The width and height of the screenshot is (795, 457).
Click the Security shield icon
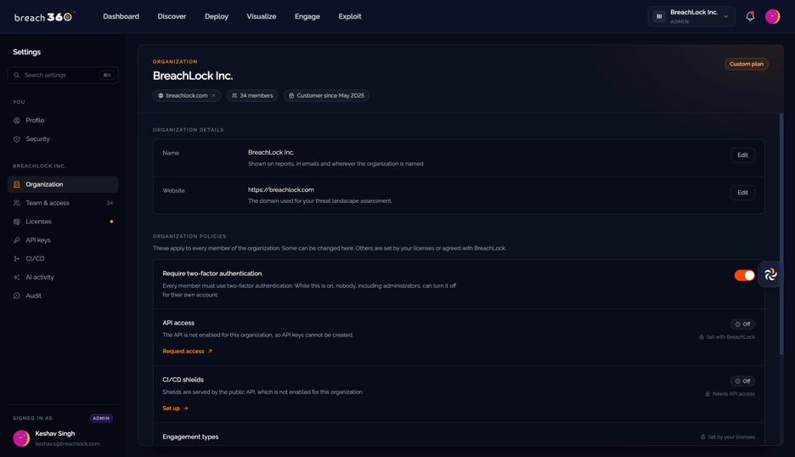(17, 139)
